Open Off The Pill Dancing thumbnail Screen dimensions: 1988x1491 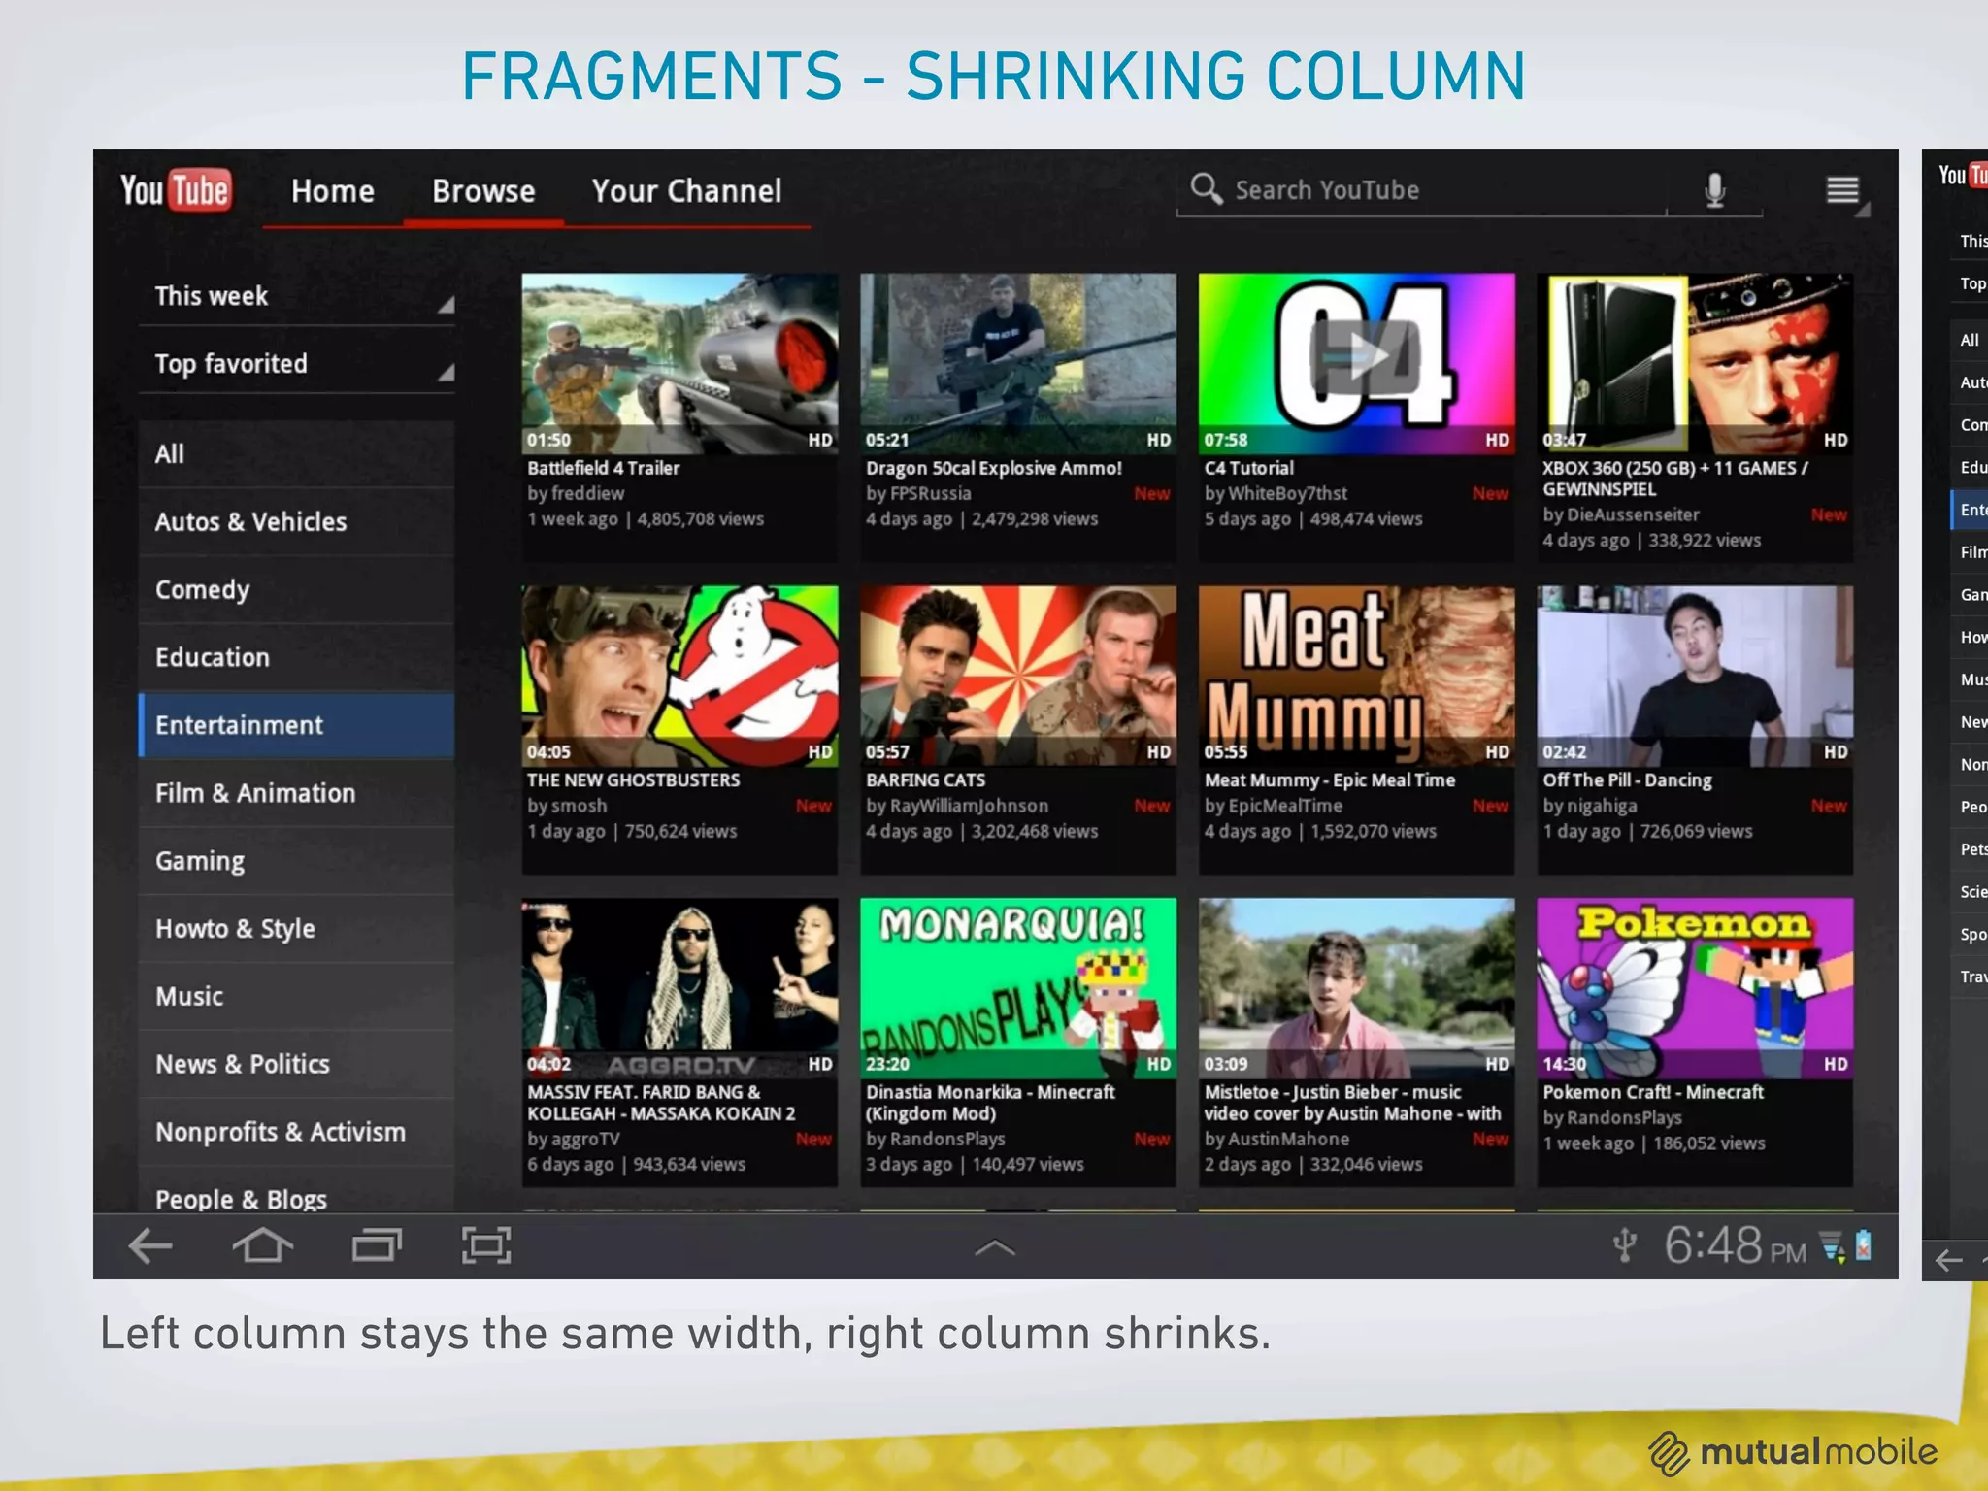[x=1695, y=677]
